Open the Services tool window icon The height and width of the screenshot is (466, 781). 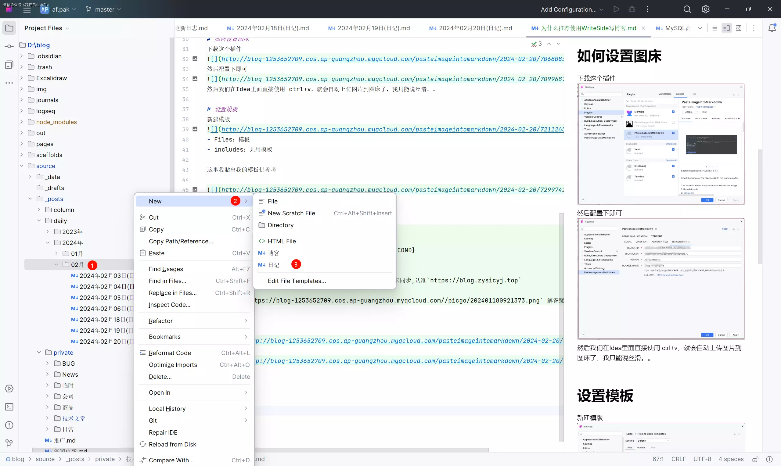(9, 389)
